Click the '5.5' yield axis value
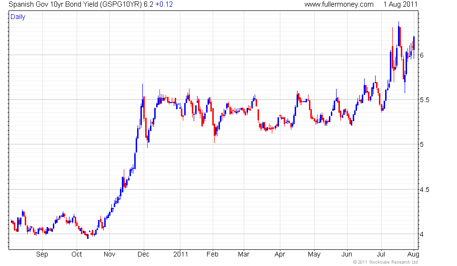This screenshot has height=266, width=457. coord(424,100)
